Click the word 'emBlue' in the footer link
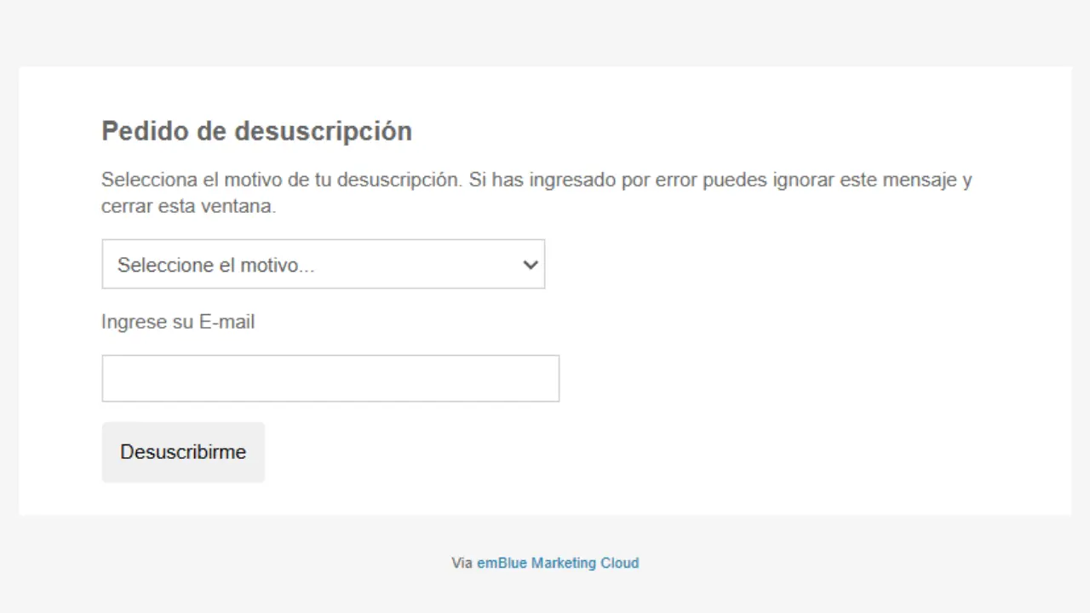Viewport: 1090px width, 613px height. tap(502, 563)
